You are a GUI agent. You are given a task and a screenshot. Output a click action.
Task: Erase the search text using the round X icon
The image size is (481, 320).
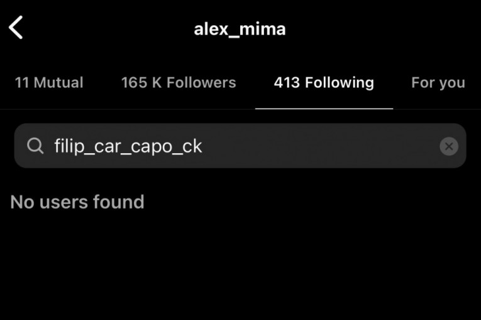[x=449, y=146]
